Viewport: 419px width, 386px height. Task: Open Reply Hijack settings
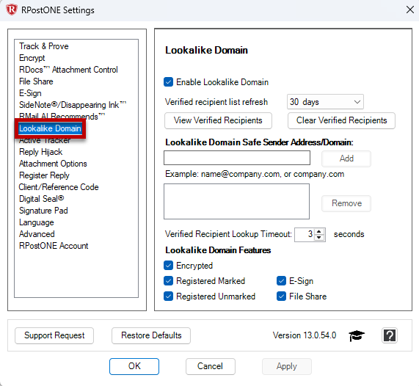click(40, 152)
